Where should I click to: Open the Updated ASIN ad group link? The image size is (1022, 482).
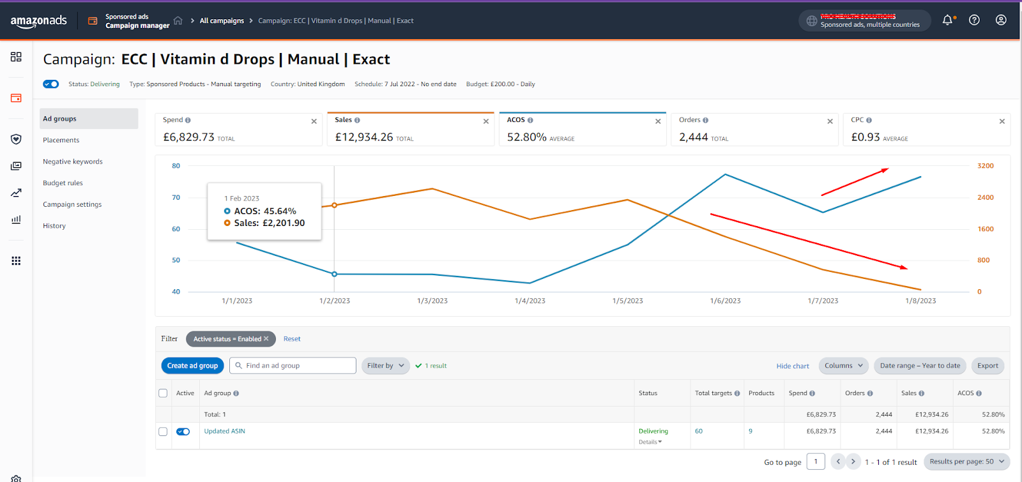click(x=224, y=432)
